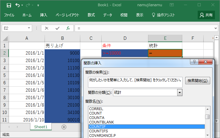Open the ページ レイアウト tab
Viewport: 220px width, 138px height.
[x=67, y=15]
